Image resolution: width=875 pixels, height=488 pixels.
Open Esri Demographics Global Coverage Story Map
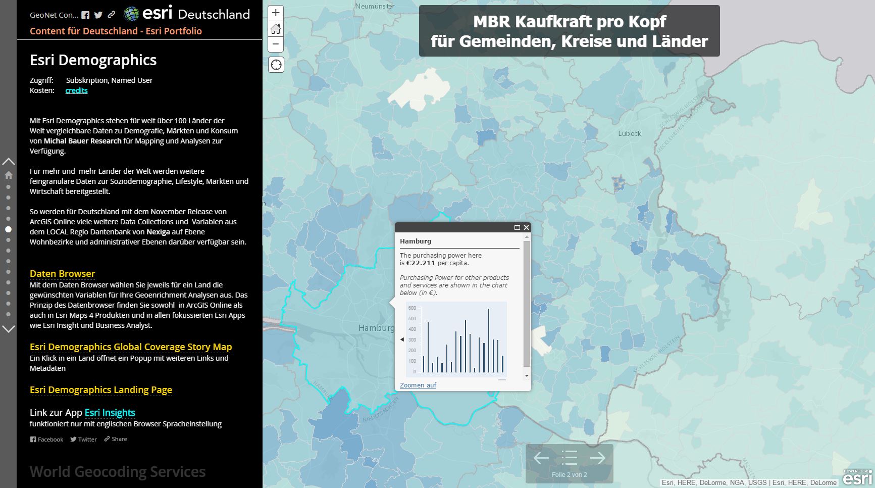point(131,347)
